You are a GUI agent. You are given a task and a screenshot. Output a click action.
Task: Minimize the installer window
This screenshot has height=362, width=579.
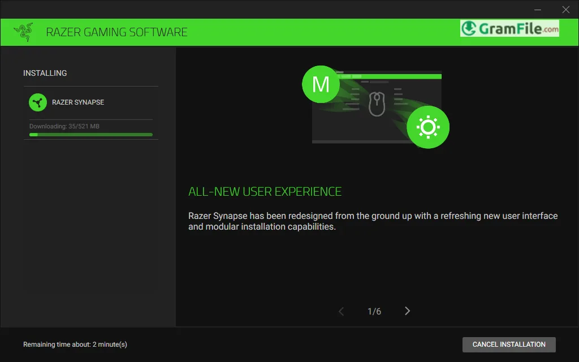point(538,10)
